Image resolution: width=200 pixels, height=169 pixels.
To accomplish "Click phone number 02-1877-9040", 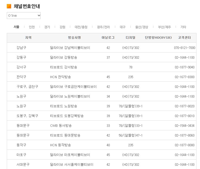I will pos(185,67).
